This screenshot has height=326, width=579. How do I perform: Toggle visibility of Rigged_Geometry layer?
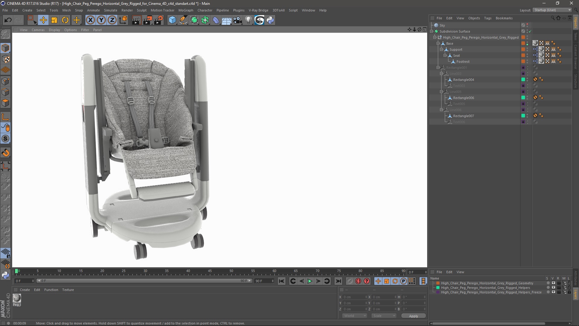tap(553, 283)
